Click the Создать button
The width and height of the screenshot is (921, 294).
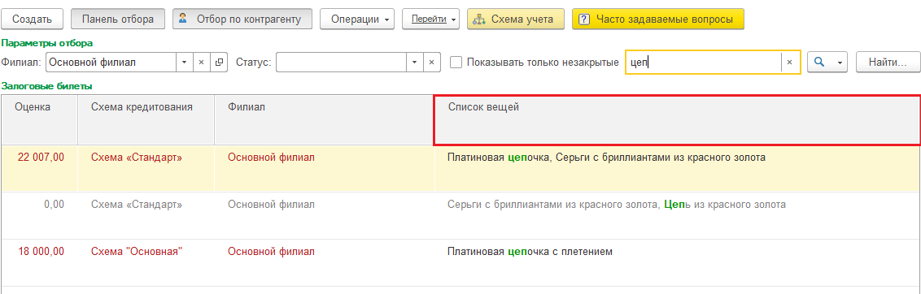[33, 19]
